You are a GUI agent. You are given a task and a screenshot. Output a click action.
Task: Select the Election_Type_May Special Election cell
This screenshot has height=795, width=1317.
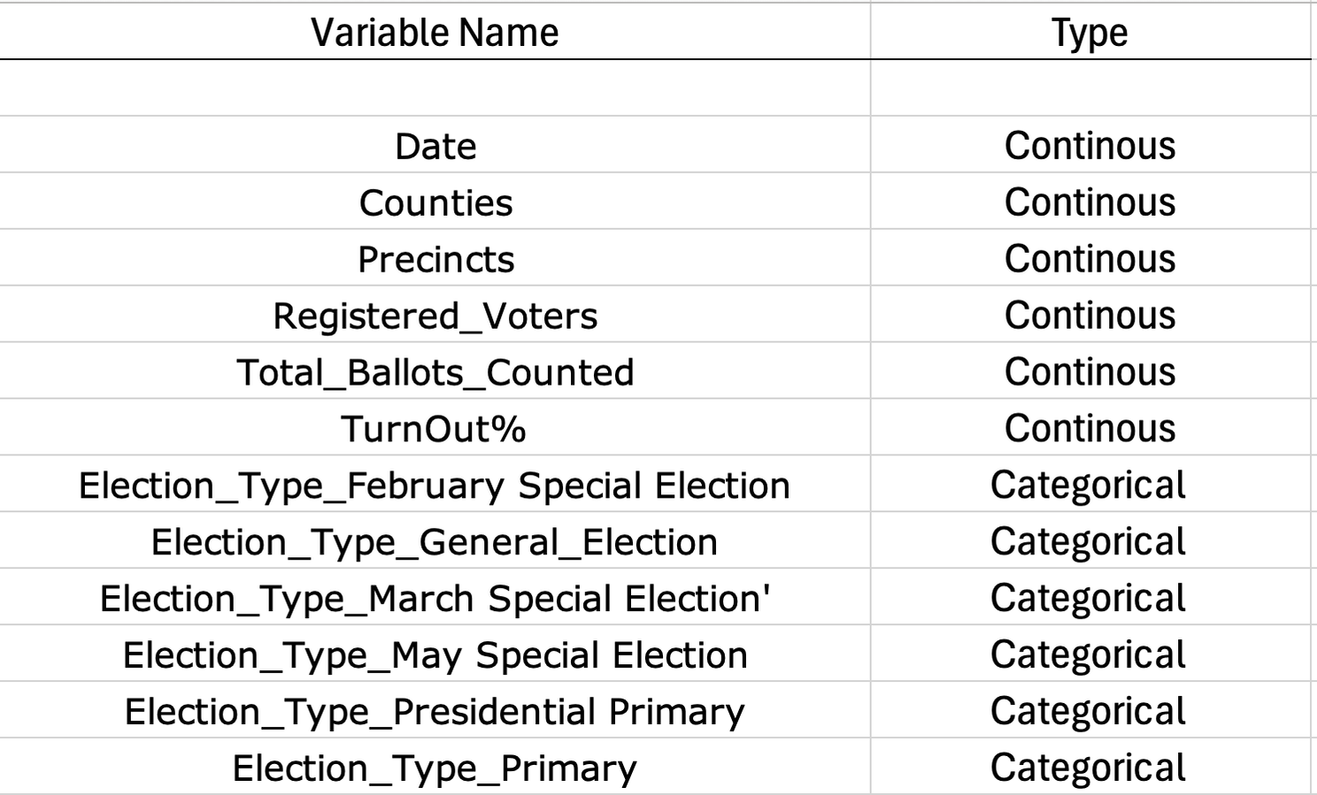point(435,655)
